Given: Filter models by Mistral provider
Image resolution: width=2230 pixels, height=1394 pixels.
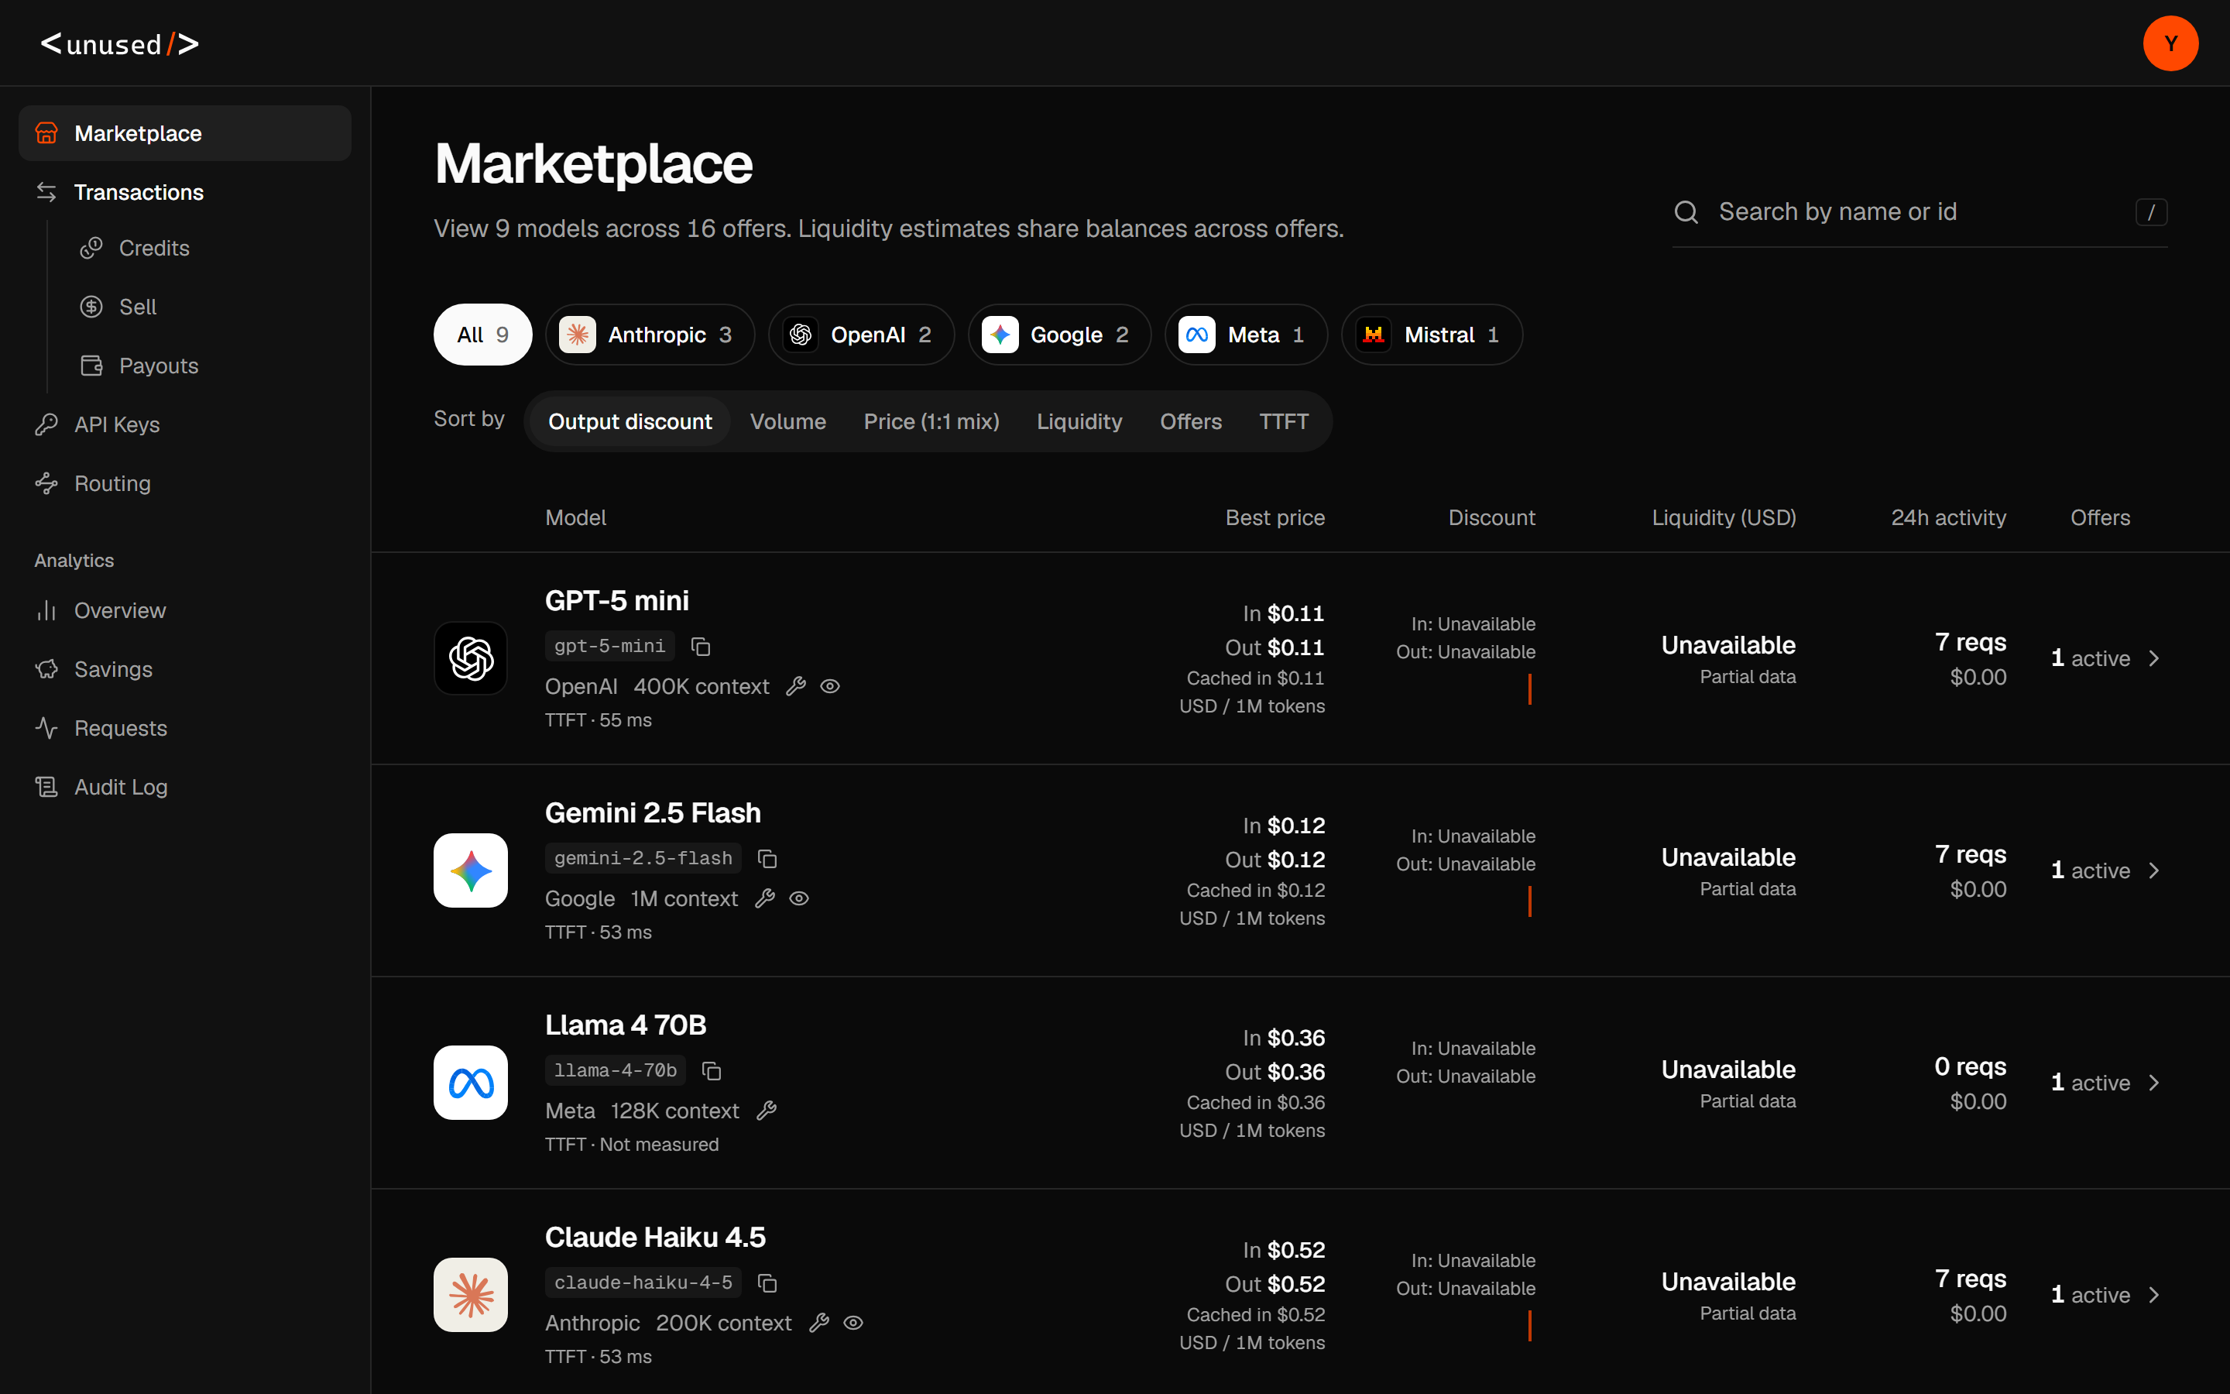Looking at the screenshot, I should pos(1432,335).
